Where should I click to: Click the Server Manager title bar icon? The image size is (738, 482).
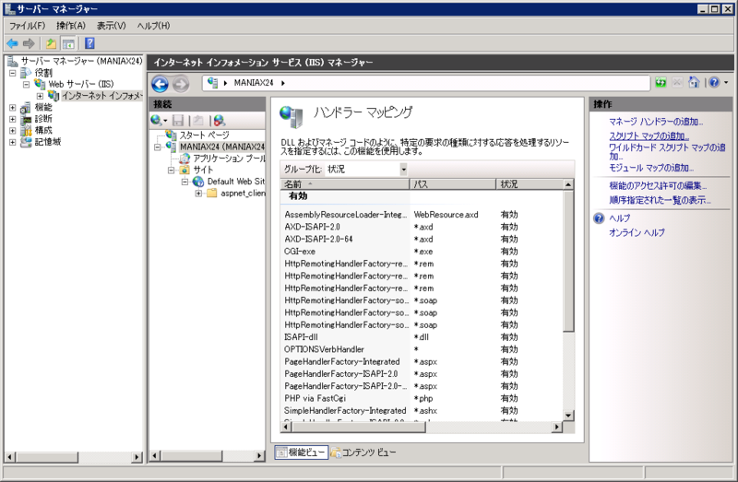pyautogui.click(x=9, y=8)
